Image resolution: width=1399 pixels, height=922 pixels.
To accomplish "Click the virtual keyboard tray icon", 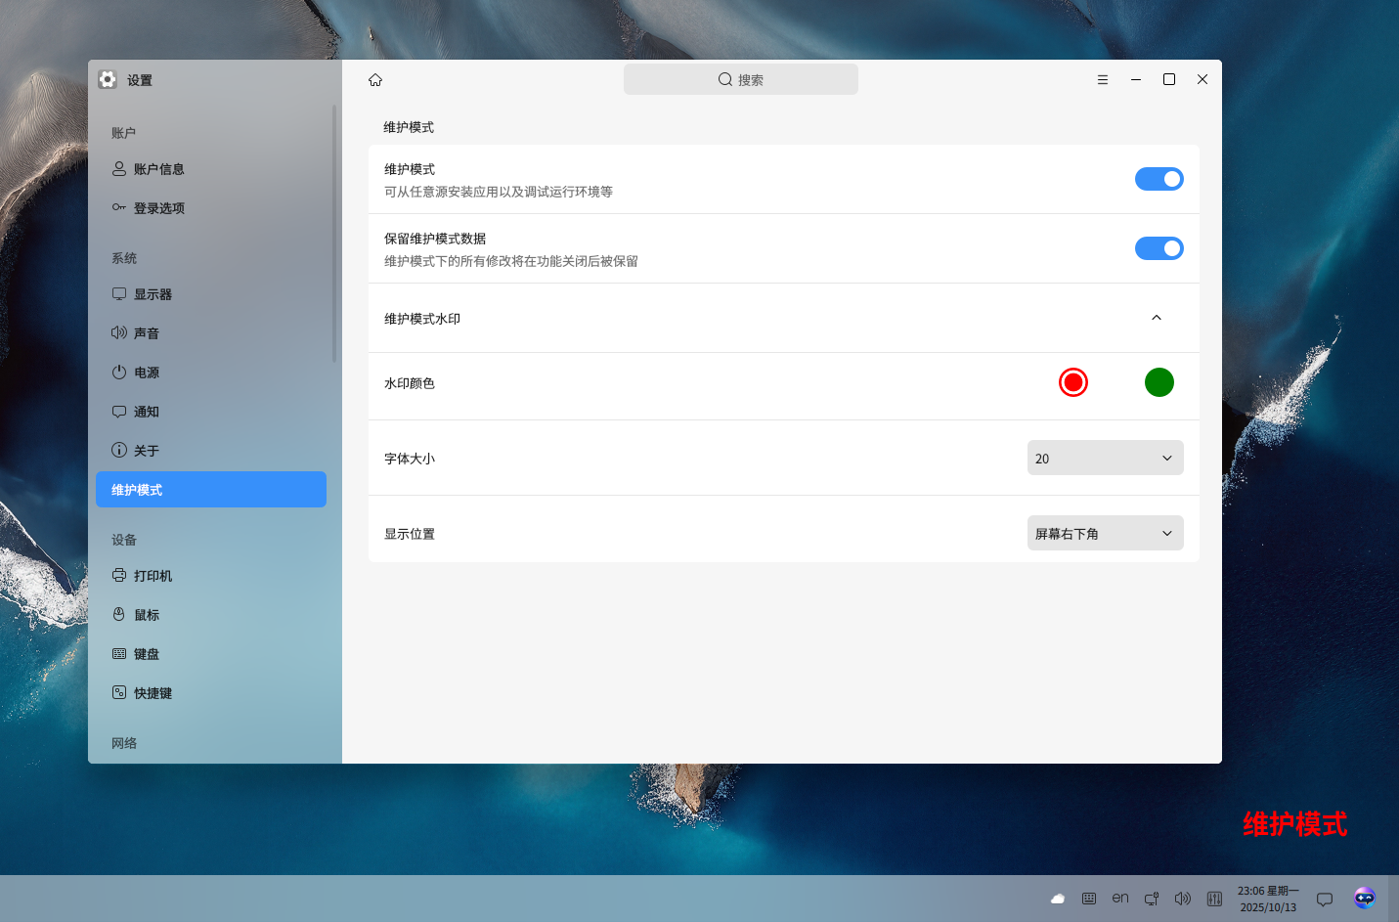I will pos(1089,899).
